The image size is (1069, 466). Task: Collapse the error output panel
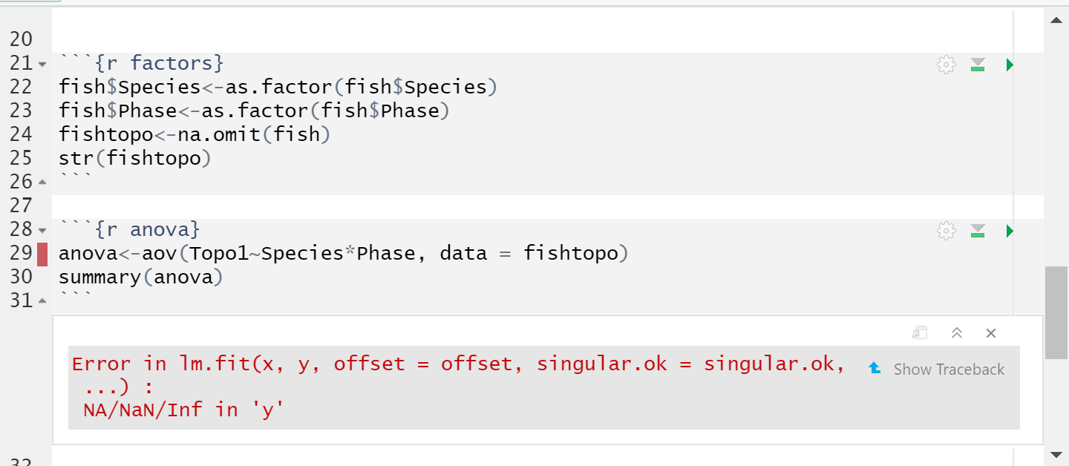(x=957, y=333)
